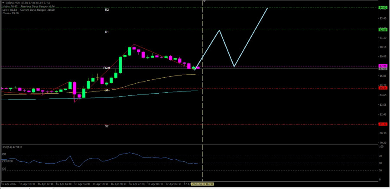Click the gray 87.66 current price tag
The height and width of the screenshot is (189, 390).
(383, 69)
